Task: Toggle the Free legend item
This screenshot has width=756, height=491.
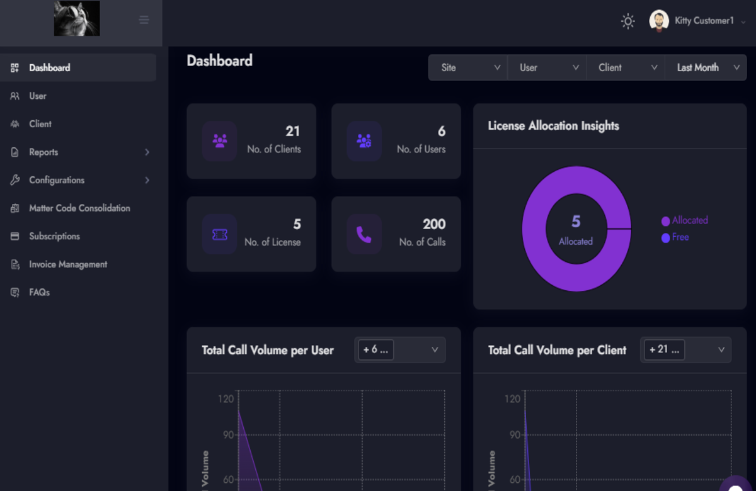Action: click(675, 237)
